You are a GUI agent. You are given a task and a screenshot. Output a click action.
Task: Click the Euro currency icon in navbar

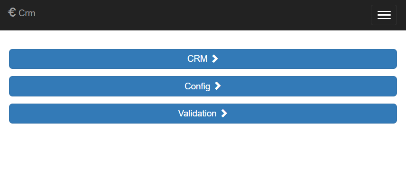tap(12, 12)
